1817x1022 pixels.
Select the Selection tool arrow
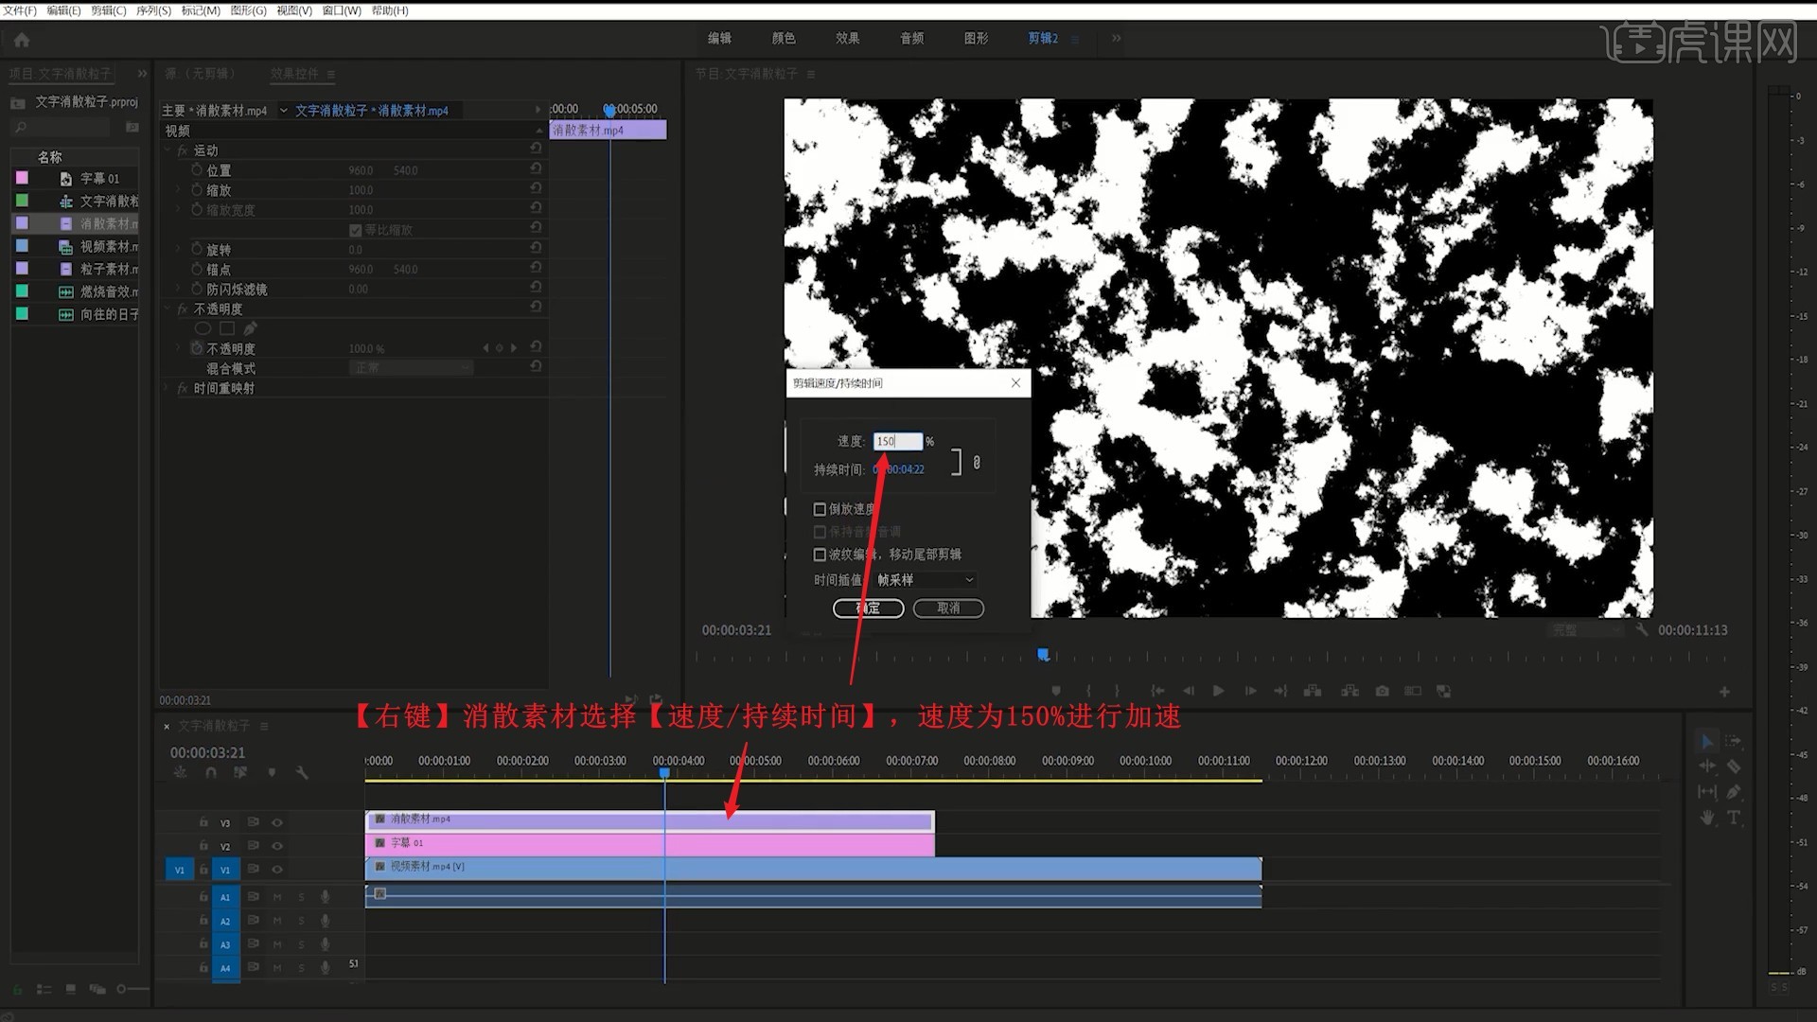point(1707,742)
